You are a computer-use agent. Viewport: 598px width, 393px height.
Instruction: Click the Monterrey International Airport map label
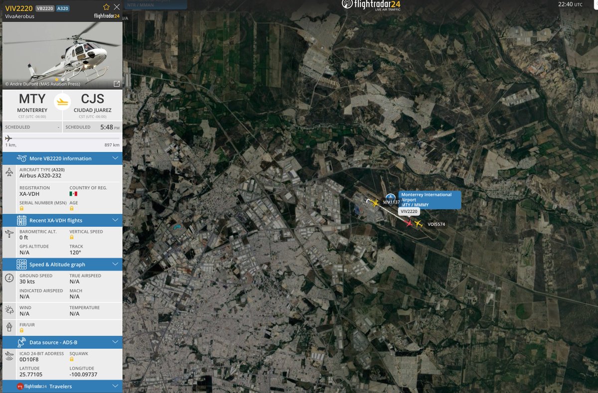tap(430, 200)
